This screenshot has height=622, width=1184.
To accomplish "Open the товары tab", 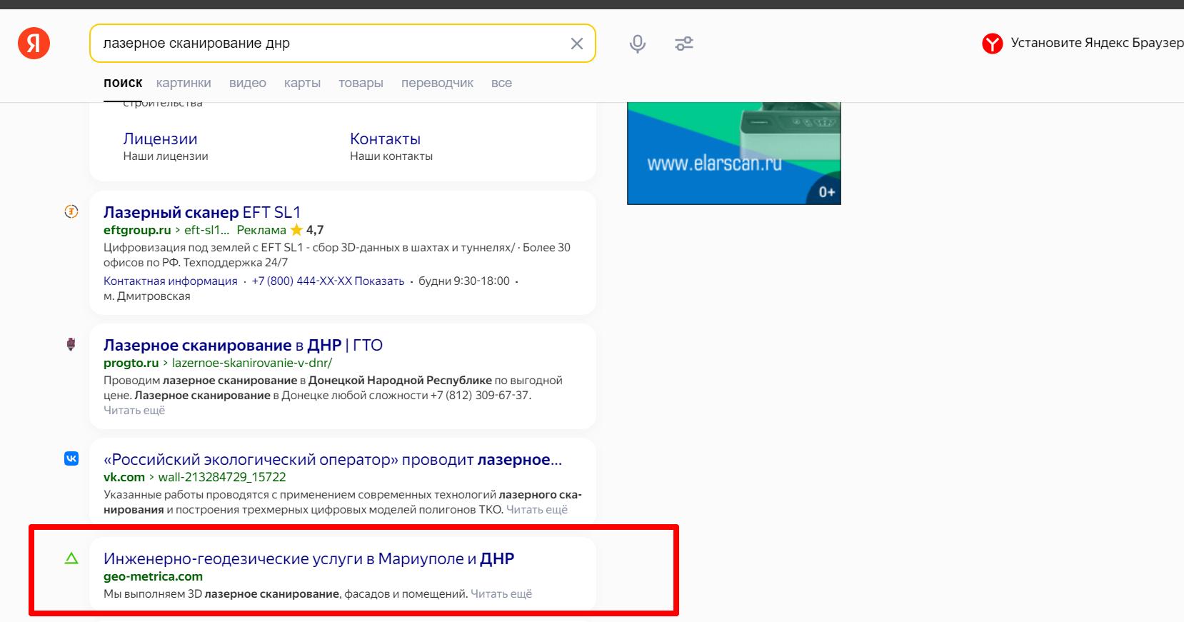I will pos(361,83).
